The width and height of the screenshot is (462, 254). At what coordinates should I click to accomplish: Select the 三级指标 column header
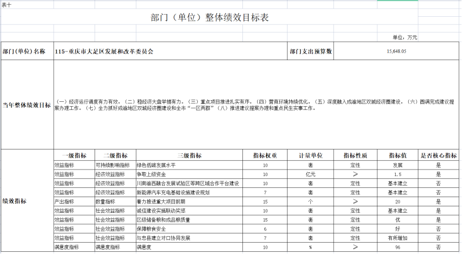click(190, 155)
